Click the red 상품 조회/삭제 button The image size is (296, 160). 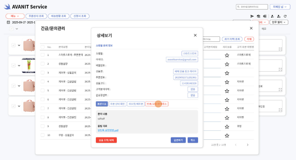(106, 140)
